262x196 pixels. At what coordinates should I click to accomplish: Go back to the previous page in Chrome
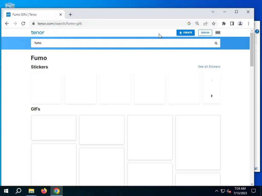coord(7,23)
